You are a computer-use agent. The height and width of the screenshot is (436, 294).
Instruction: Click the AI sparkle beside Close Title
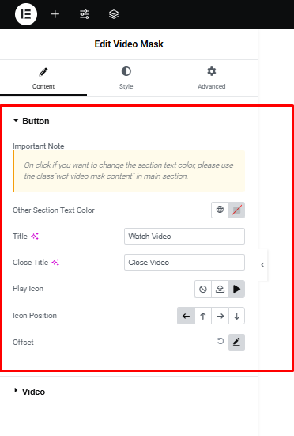[55, 263]
